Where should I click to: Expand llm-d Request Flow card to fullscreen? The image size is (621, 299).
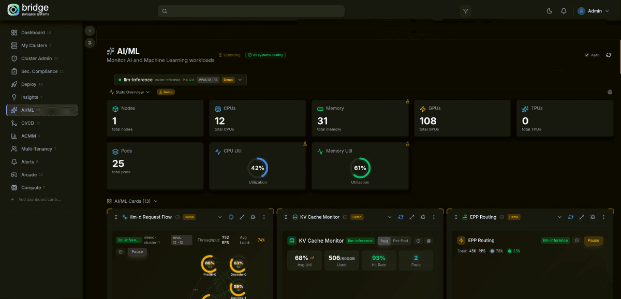coord(242,217)
